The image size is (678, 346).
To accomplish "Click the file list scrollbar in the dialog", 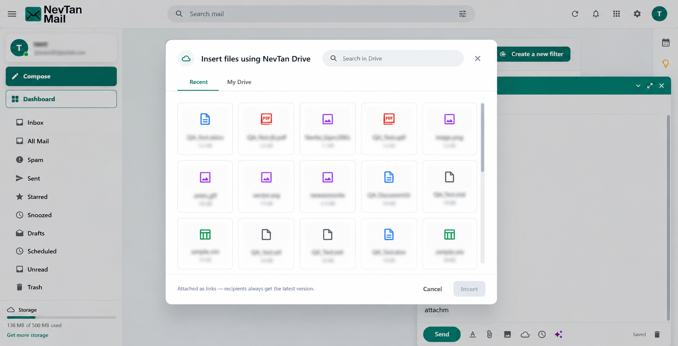I will point(482,137).
